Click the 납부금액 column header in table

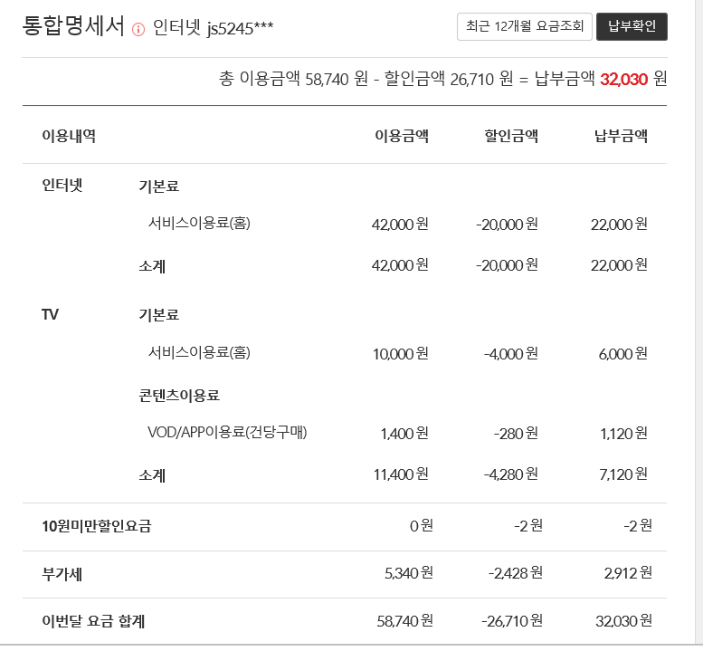pyautogui.click(x=621, y=136)
